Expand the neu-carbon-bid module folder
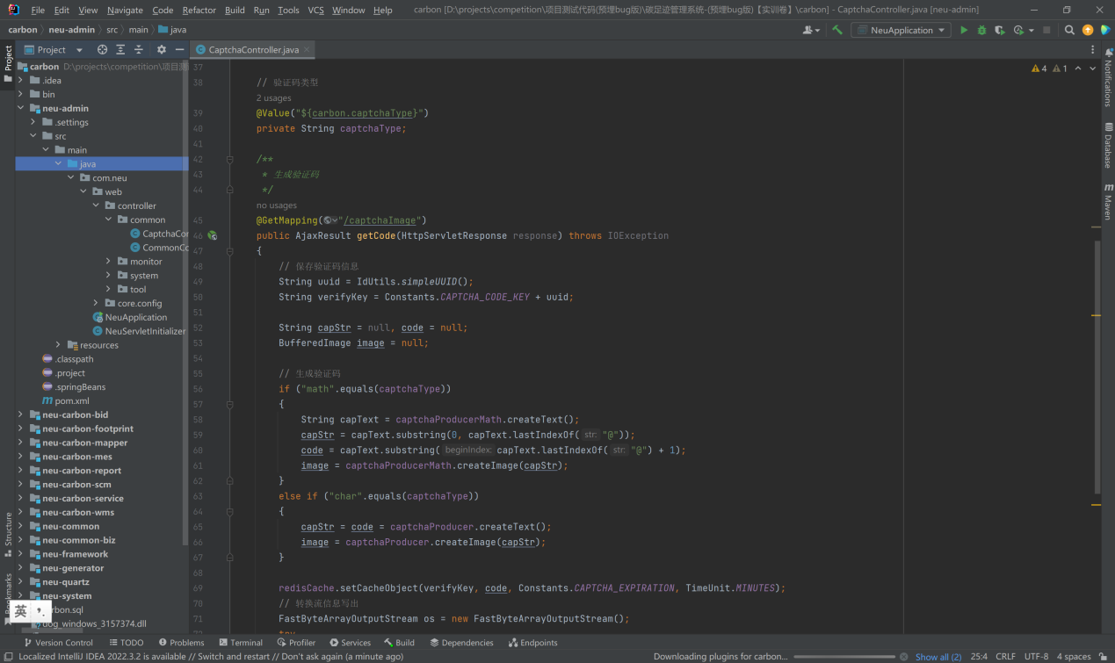1115x663 pixels. [x=20, y=414]
